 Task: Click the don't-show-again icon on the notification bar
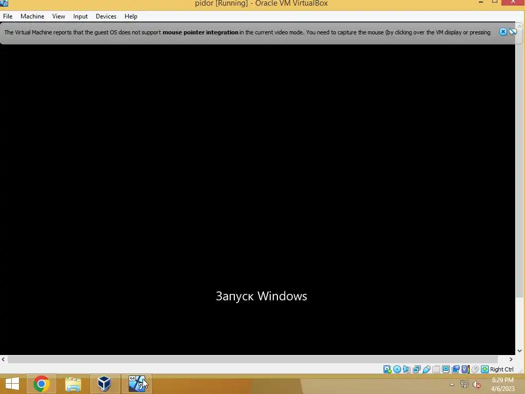coord(513,32)
